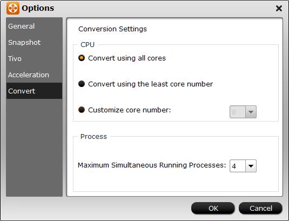The width and height of the screenshot is (289, 221).
Task: Click the disabled core number value box
Action: (x=238, y=112)
